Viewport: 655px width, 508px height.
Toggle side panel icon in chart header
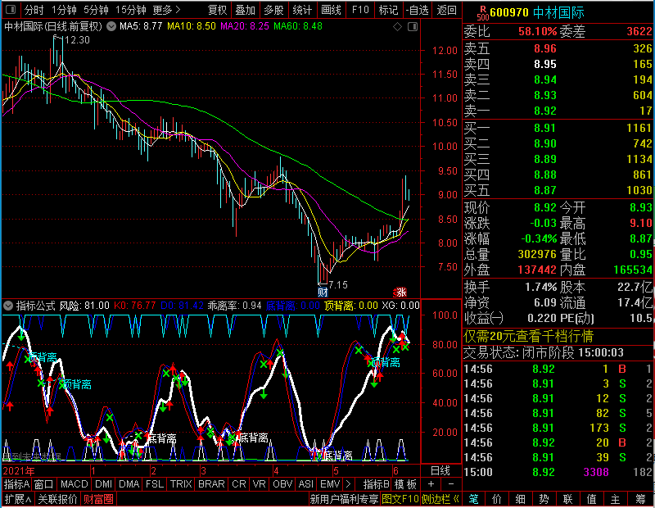(413, 27)
